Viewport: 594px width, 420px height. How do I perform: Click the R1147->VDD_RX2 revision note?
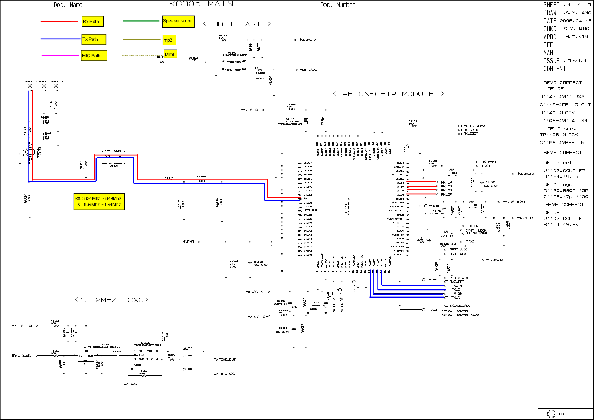tap(562, 96)
